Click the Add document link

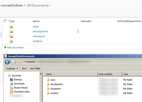click(15, 48)
